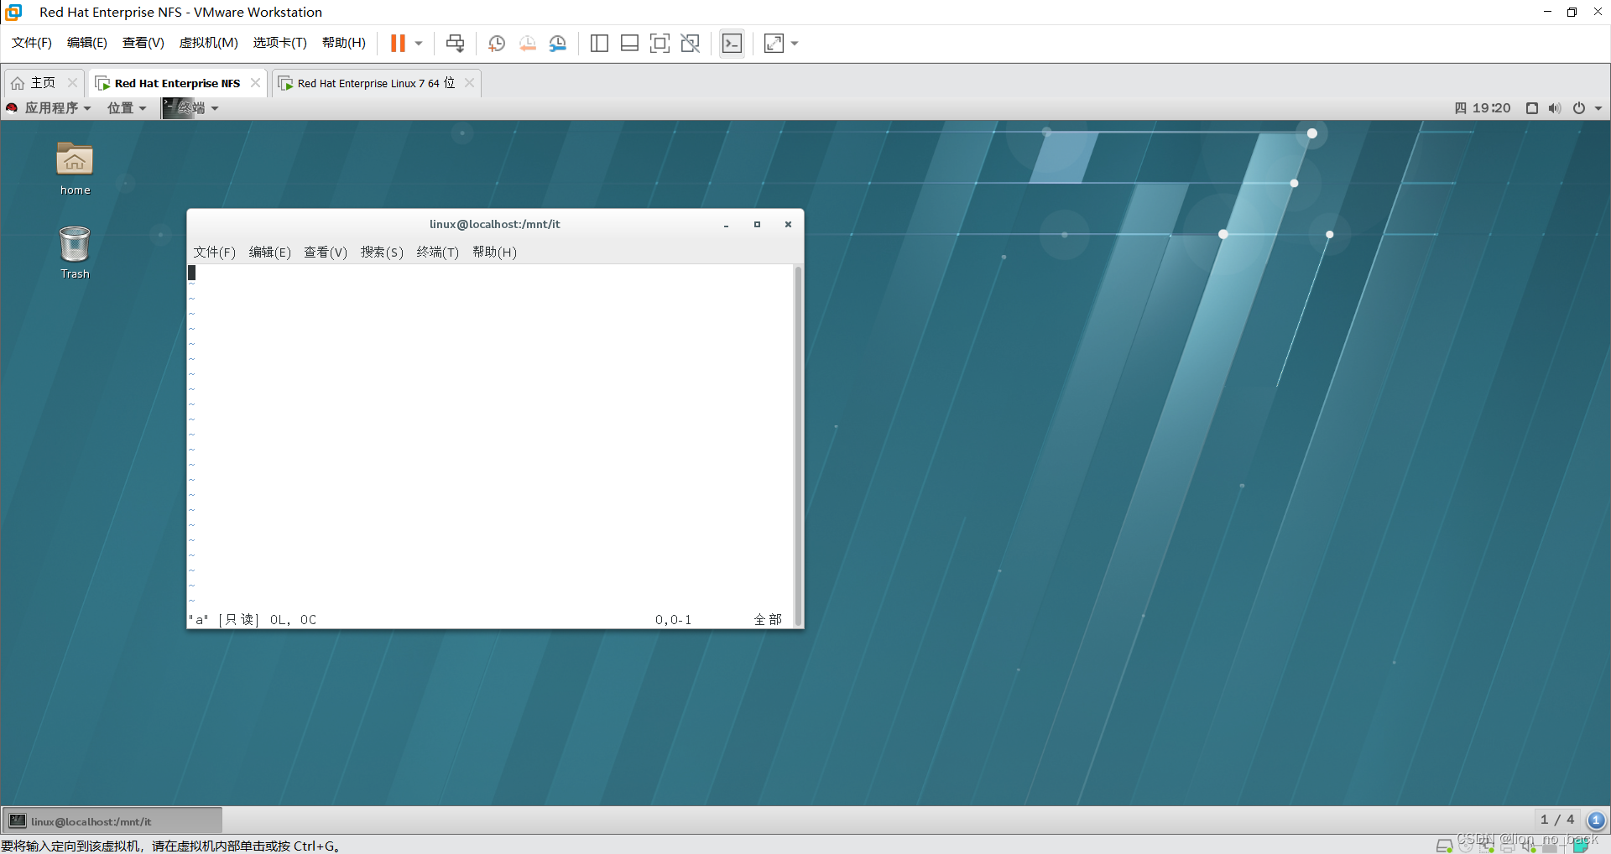
Task: Click the network status icon in GNOME panel
Action: pos(1531,107)
